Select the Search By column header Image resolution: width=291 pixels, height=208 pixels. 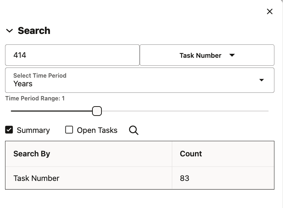pos(31,153)
